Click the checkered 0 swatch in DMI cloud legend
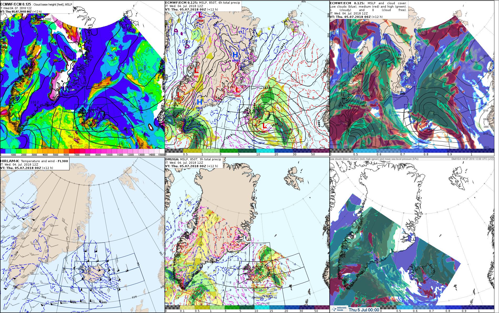The height and width of the screenshot is (313, 499). coord(389,307)
